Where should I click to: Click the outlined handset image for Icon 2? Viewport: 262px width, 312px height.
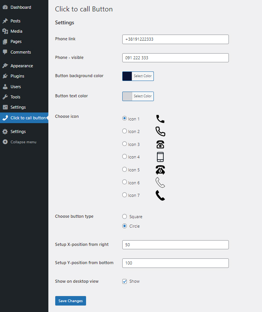pos(160,131)
